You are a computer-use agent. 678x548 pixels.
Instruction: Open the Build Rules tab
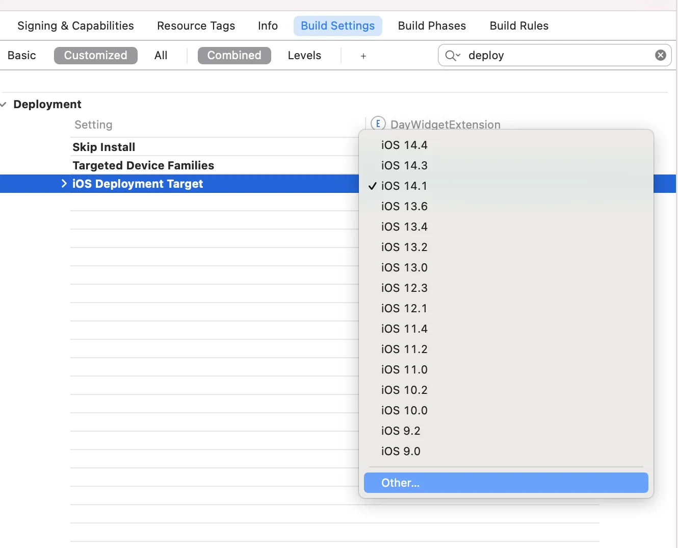(519, 26)
